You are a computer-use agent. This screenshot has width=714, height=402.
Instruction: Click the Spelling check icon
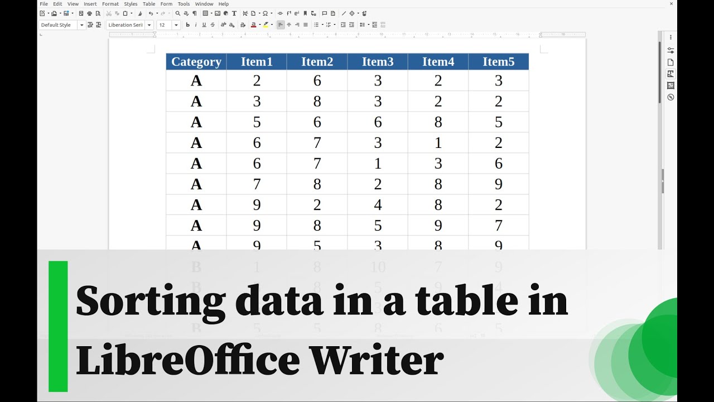tap(186, 13)
